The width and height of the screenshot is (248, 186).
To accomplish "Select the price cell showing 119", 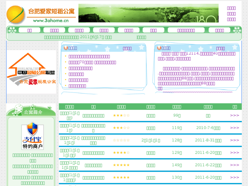I will pos(177,128).
